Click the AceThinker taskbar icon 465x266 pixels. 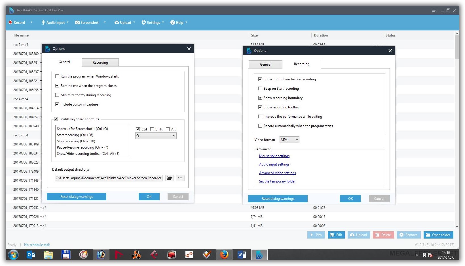(x=259, y=255)
